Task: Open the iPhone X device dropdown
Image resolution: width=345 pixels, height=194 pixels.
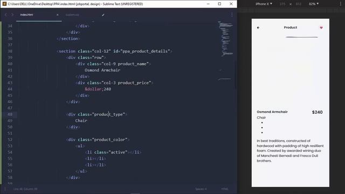Action: pyautogui.click(x=264, y=4)
